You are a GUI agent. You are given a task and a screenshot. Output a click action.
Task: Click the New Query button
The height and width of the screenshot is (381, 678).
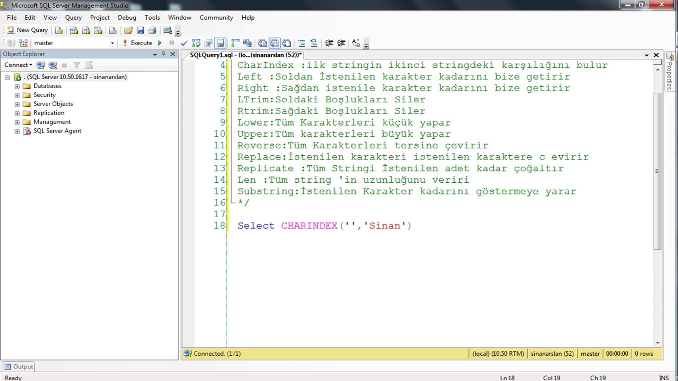coord(28,30)
